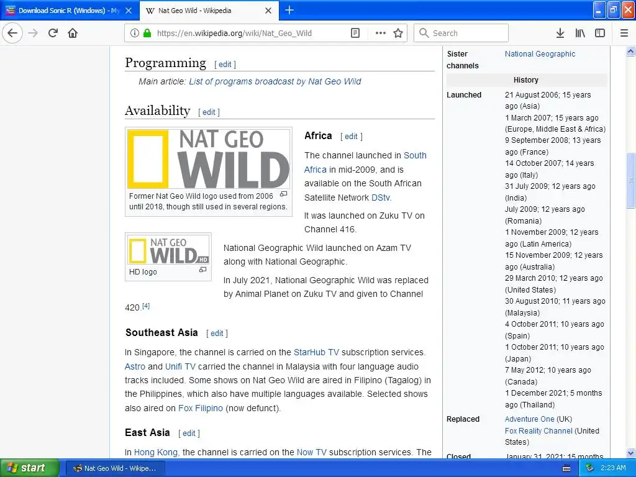This screenshot has height=477, width=636.
Task: Edit the Availability section
Action: tap(209, 112)
